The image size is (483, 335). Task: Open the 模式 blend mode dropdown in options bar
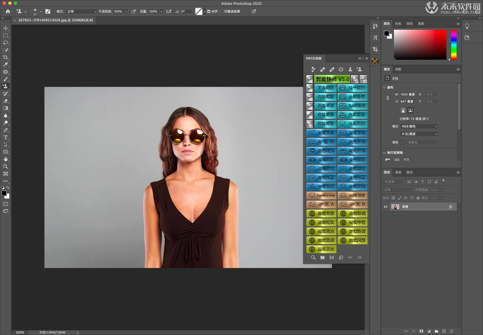click(81, 11)
